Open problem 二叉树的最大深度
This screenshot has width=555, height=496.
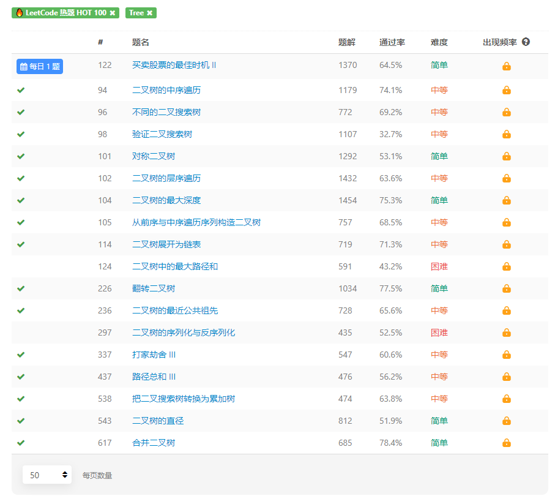coord(166,200)
